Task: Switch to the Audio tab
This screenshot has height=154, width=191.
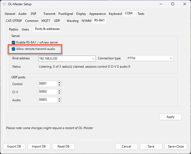Action: (x=22, y=14)
